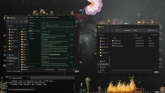Image resolution: width=165 pixels, height=93 pixels.
Task: Open the New dropdown in build Explorer
Action: point(101,35)
